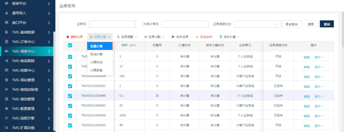This screenshot has height=132, width=344.
Task: Click the 取消发布 X icon
Action: pos(197,37)
